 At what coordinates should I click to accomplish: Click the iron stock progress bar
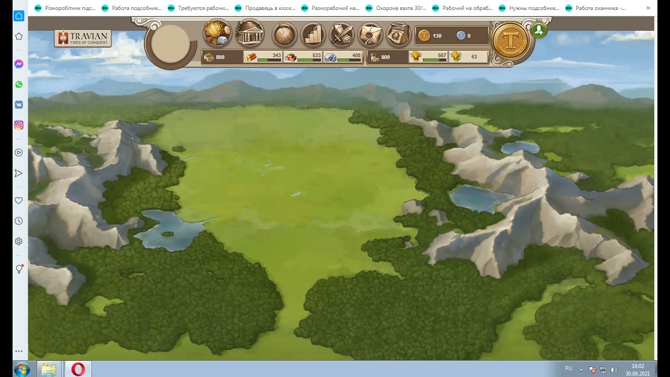coord(349,60)
